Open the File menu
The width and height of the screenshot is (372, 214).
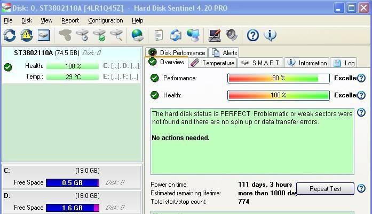8,20
